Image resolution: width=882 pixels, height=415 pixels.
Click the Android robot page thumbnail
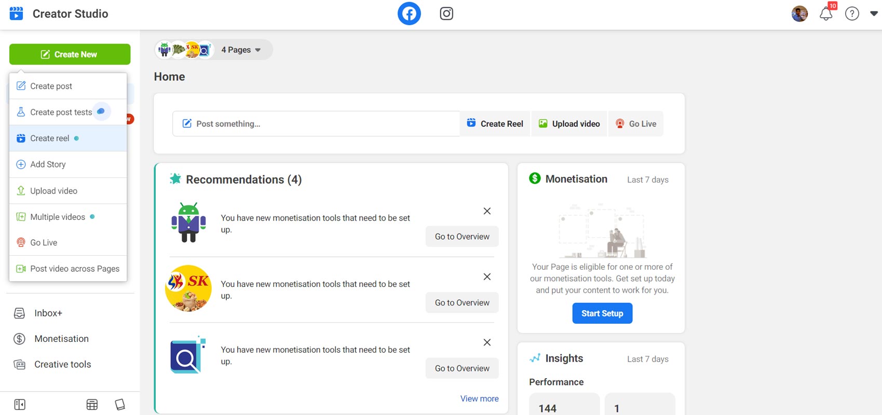[x=188, y=223]
